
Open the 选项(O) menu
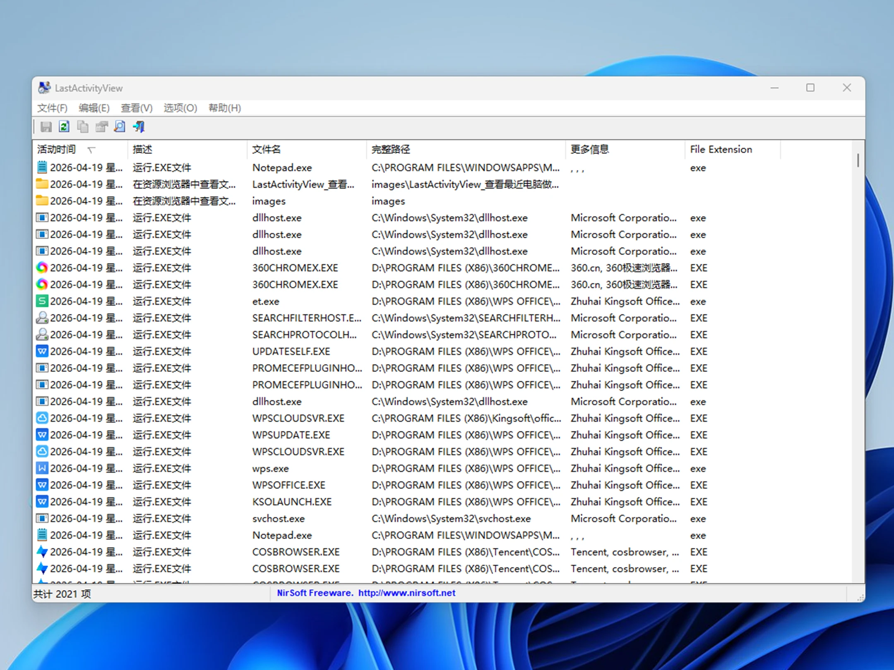[180, 108]
